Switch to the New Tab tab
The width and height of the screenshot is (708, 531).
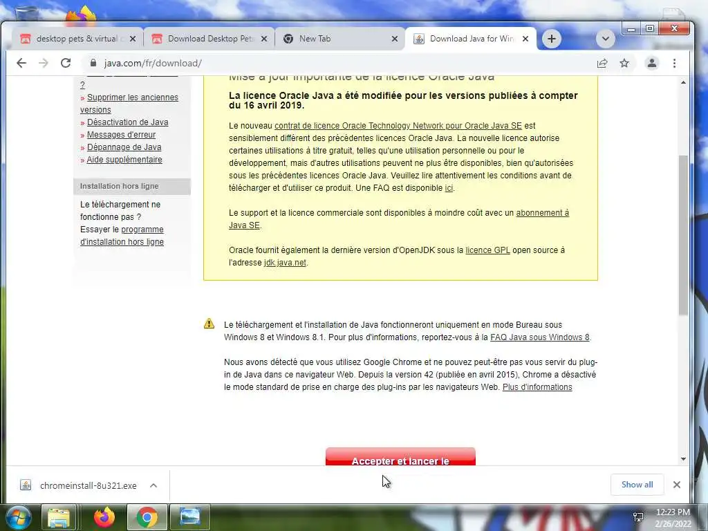click(339, 39)
